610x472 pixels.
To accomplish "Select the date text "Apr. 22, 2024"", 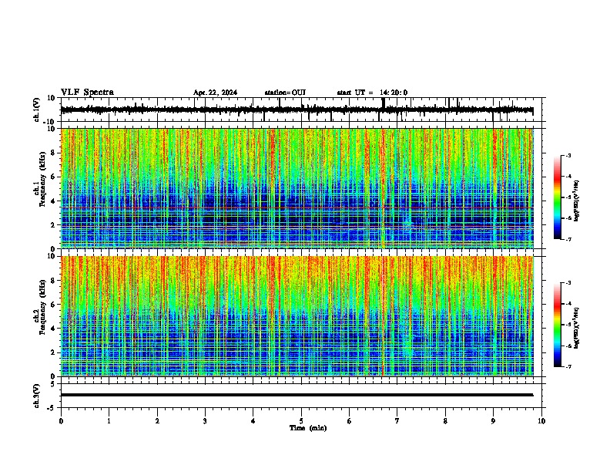I will 215,93.
